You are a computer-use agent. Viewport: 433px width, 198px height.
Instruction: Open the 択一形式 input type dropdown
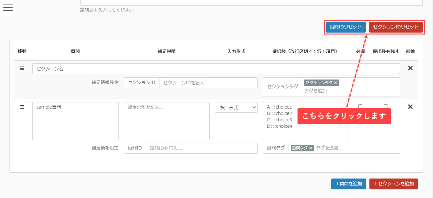click(236, 108)
